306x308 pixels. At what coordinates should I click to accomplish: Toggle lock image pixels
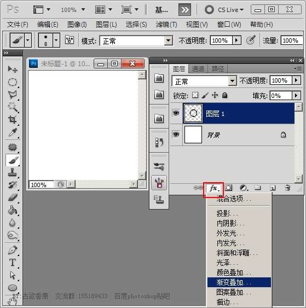pos(205,96)
